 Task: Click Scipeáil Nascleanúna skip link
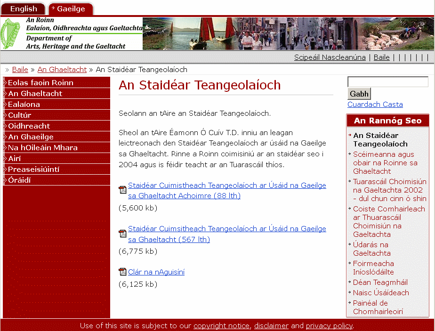(330, 57)
